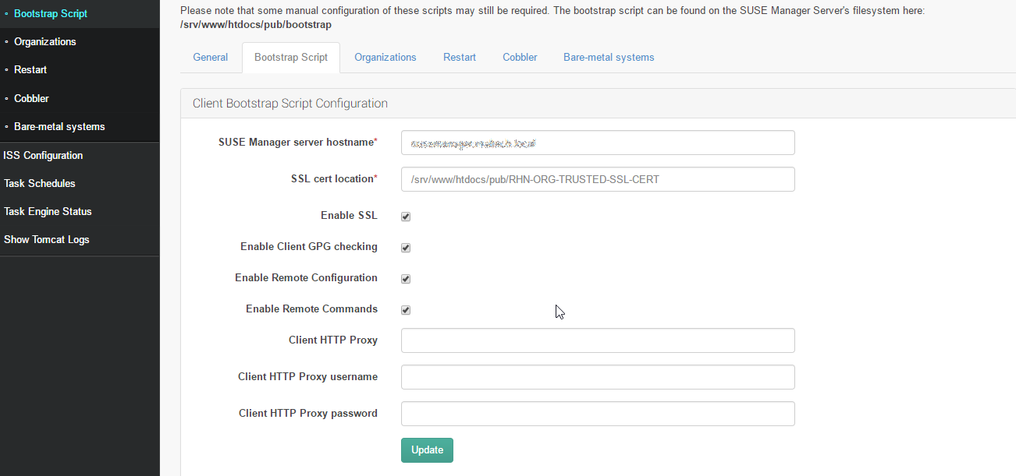Go to Cobbler in the sidebar

coord(31,98)
